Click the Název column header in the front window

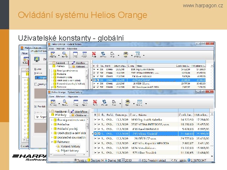pos(158,115)
